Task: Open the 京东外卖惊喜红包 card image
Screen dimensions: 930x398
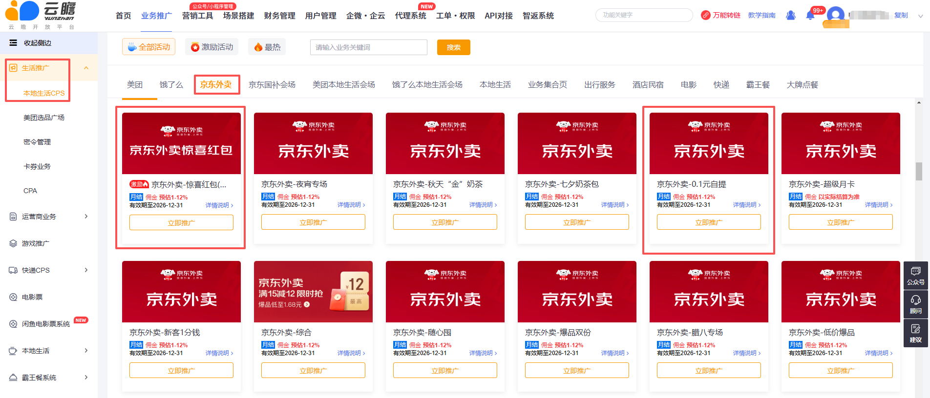Action: pyautogui.click(x=181, y=143)
